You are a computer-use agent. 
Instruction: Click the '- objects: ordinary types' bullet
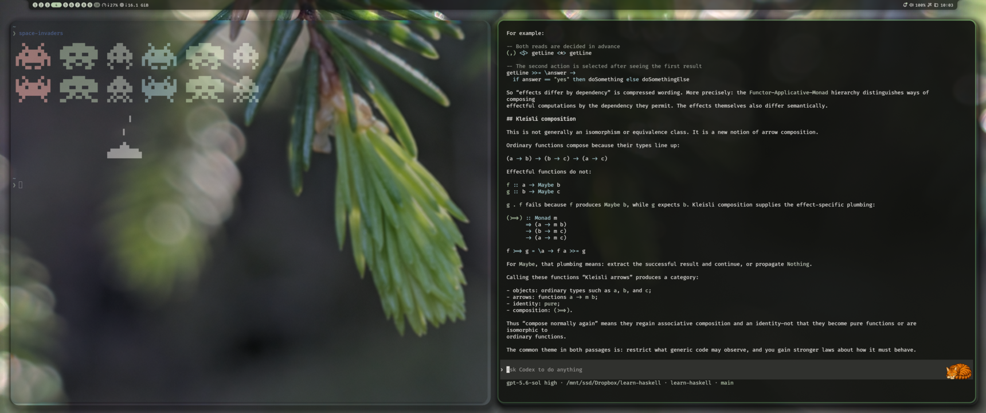(x=578, y=290)
